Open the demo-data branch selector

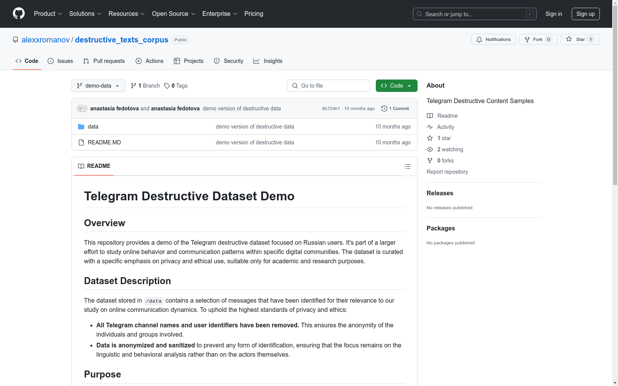(x=98, y=86)
